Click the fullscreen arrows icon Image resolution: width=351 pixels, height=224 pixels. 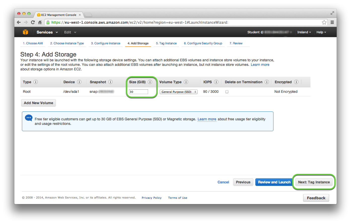point(332,13)
